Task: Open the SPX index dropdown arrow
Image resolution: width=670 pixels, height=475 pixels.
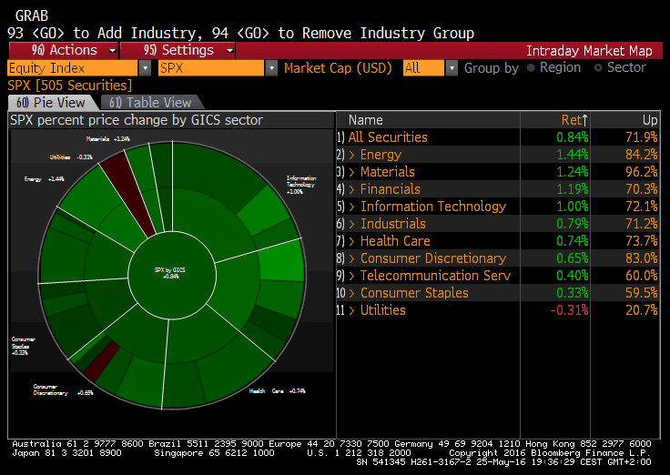Action: click(x=271, y=68)
